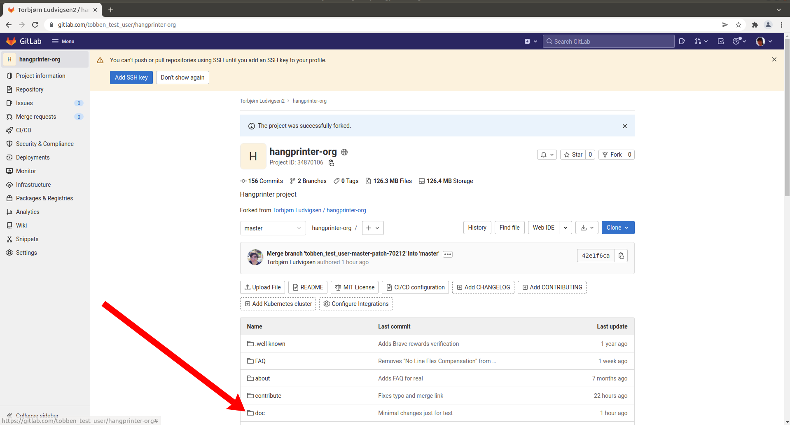This screenshot has width=790, height=425.
Task: Dismiss the successfully forked notice
Action: click(624, 126)
